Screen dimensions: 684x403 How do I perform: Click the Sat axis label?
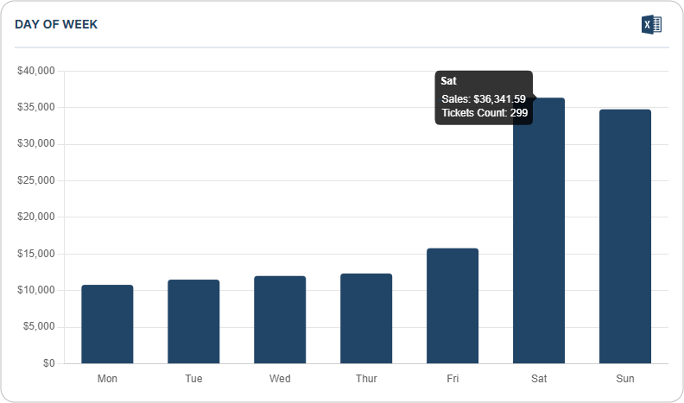point(539,378)
